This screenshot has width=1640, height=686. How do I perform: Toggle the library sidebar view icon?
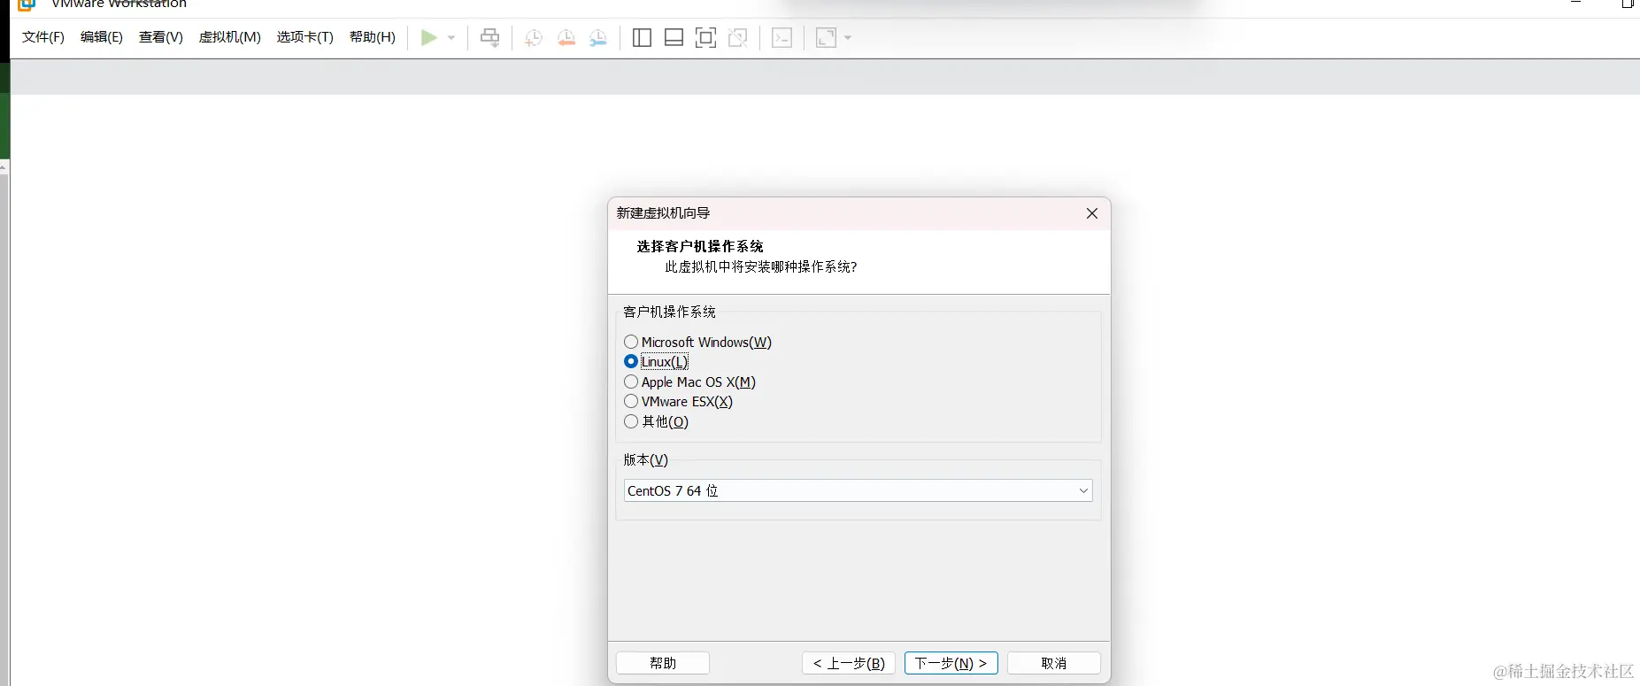click(643, 37)
